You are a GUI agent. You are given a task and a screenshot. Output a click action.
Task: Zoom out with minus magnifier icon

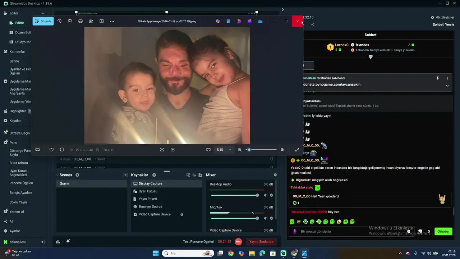pyautogui.click(x=240, y=150)
